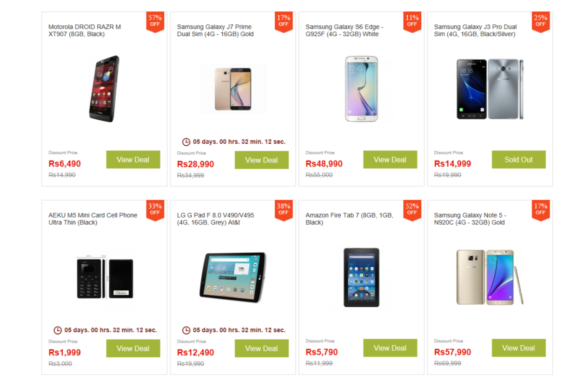Click the 11% OFF badge on Galaxy S6 Edge
This screenshot has height=380, width=583.
click(x=412, y=21)
